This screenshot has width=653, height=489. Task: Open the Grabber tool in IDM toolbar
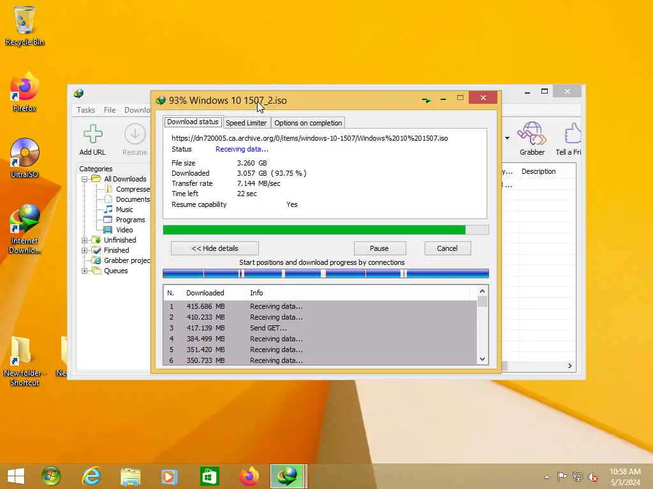532,139
